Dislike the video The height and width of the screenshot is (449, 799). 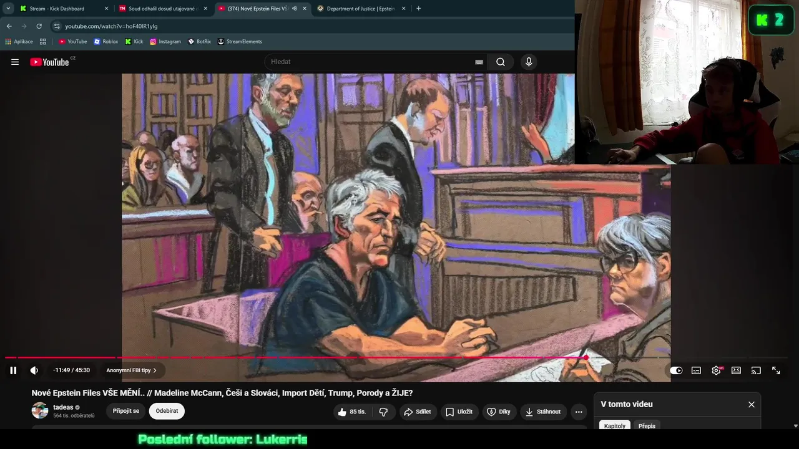384,412
